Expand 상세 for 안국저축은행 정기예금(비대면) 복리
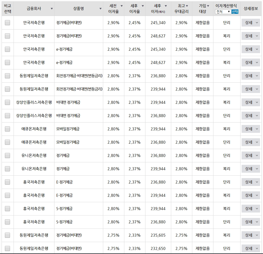The width and height of the screenshot is (263, 254). [x=251, y=36]
